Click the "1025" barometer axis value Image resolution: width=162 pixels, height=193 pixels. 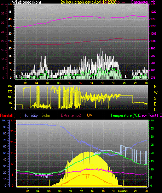tap(153, 5)
